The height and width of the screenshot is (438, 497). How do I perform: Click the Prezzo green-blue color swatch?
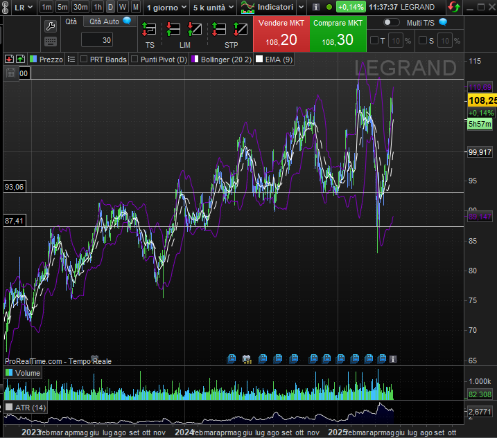point(33,60)
